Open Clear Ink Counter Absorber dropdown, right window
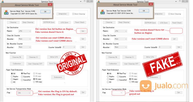The height and width of the screenshot is (102, 193). (x=121, y=39)
